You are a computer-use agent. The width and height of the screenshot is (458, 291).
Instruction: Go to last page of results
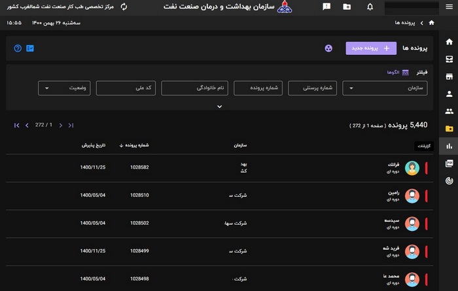71,125
